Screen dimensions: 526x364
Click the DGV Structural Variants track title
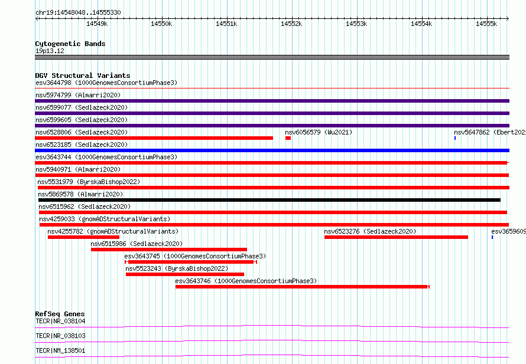coord(83,76)
